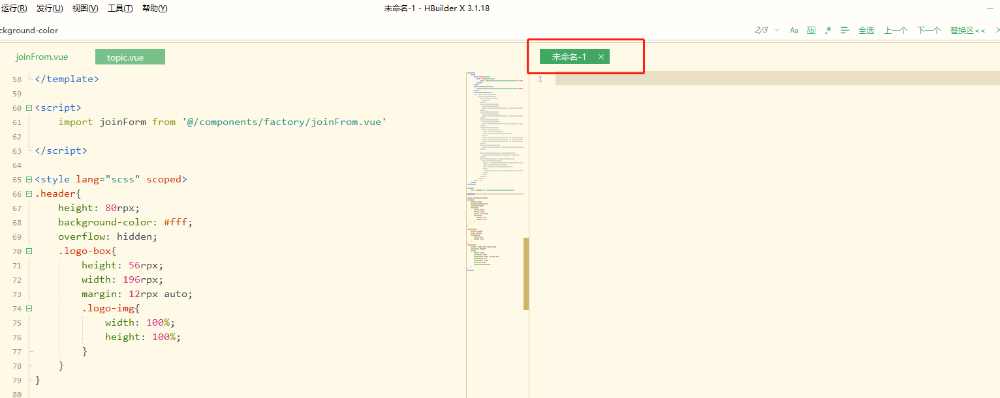Open the 运行(R) menu
The width and height of the screenshot is (1000, 398).
pos(14,8)
